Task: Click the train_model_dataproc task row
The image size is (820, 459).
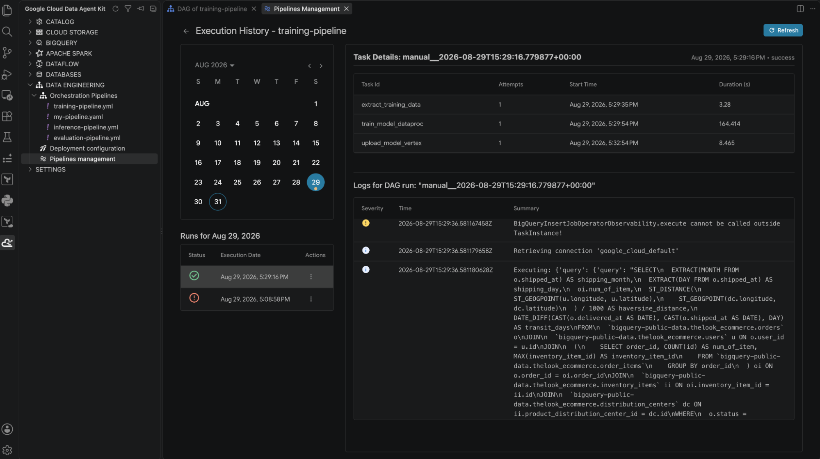Action: click(x=573, y=124)
